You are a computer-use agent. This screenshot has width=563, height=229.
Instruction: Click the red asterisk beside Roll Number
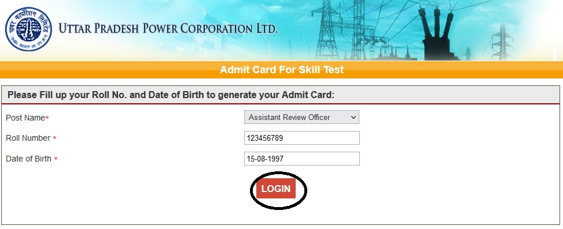click(x=54, y=138)
